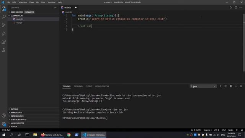Open the Selection menu
Viewport: 245px width, 138px height.
[23, 2]
